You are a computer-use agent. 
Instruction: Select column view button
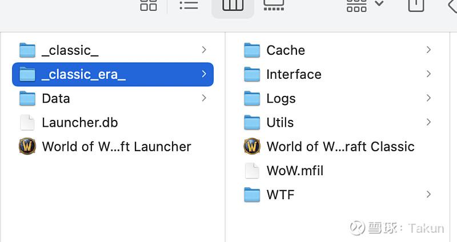(232, 6)
